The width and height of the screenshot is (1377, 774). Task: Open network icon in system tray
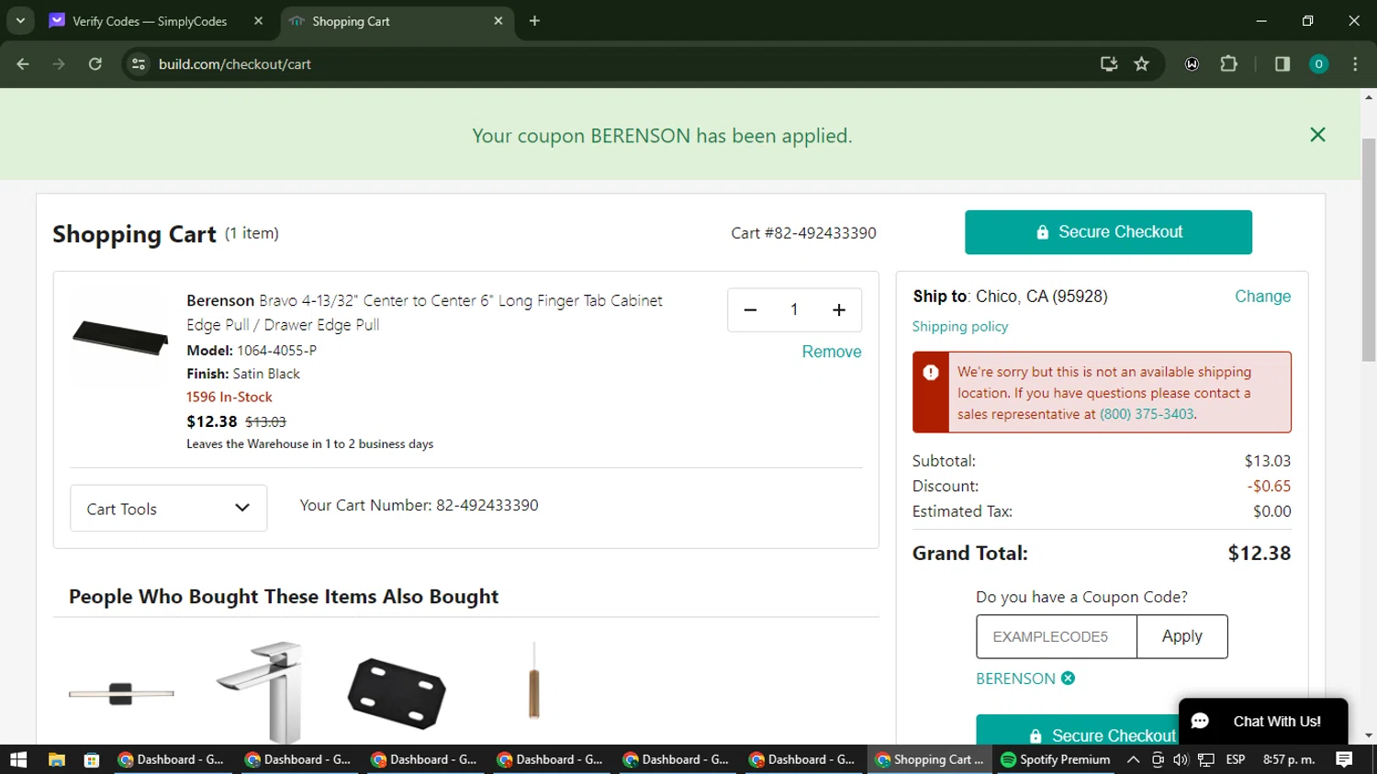tap(1206, 760)
